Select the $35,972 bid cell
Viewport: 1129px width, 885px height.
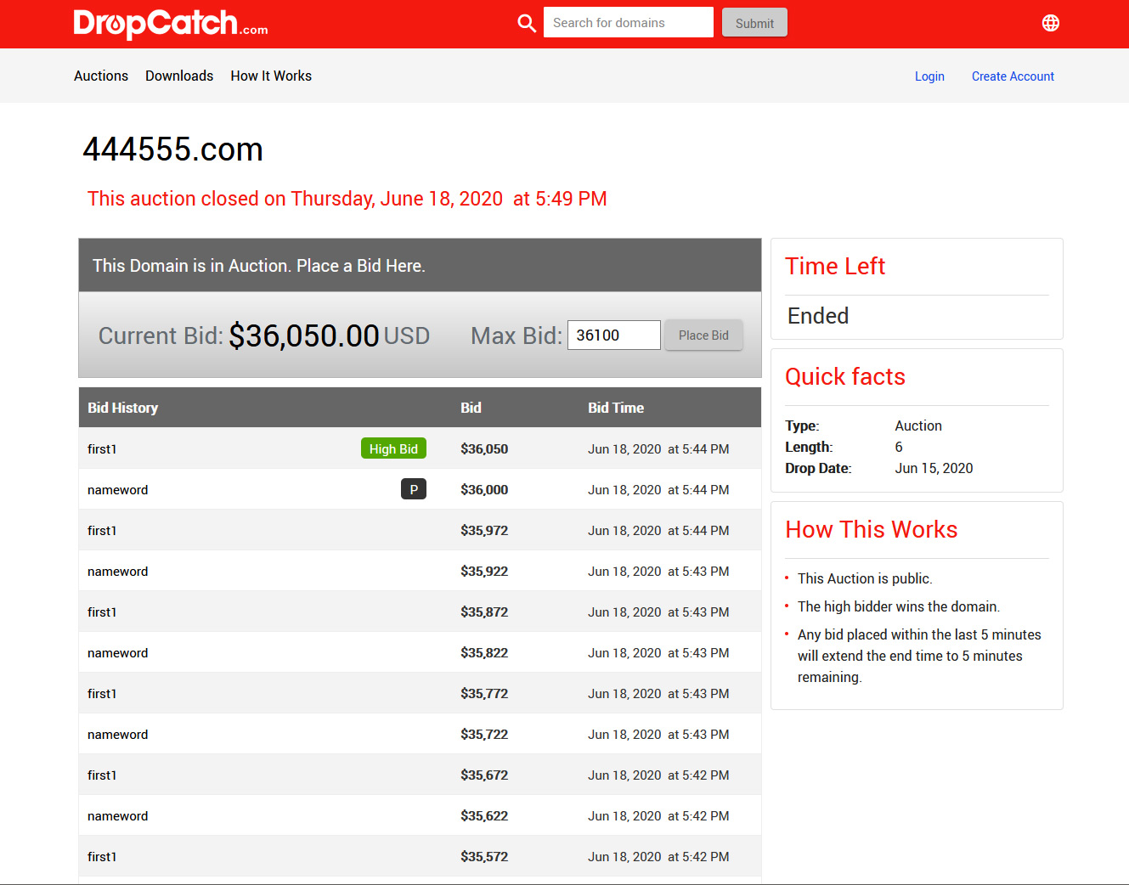484,530
